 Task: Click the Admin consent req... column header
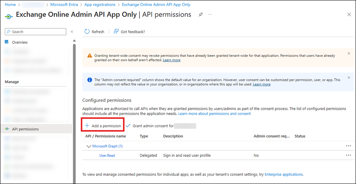(x=272, y=136)
